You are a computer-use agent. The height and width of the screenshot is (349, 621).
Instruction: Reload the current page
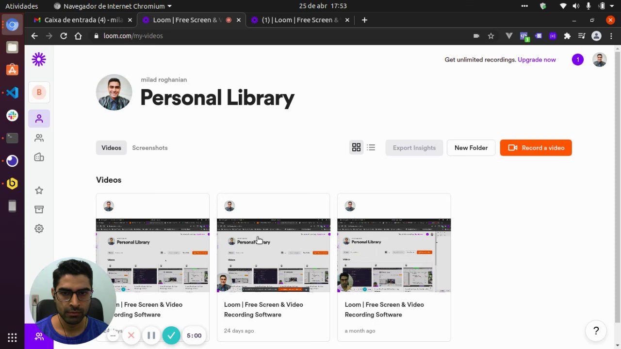point(64,36)
